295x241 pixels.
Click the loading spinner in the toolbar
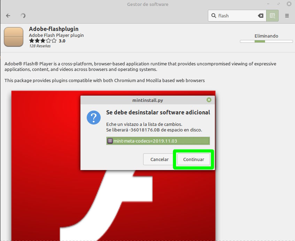click(x=23, y=16)
